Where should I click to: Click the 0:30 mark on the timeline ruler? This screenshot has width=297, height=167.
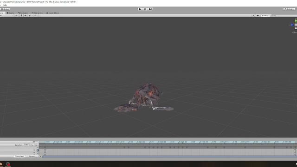point(172,142)
